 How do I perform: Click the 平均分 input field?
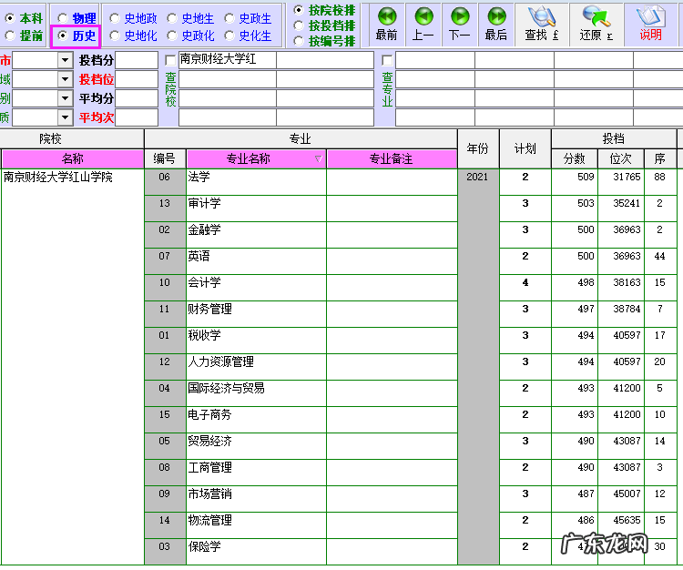[137, 98]
